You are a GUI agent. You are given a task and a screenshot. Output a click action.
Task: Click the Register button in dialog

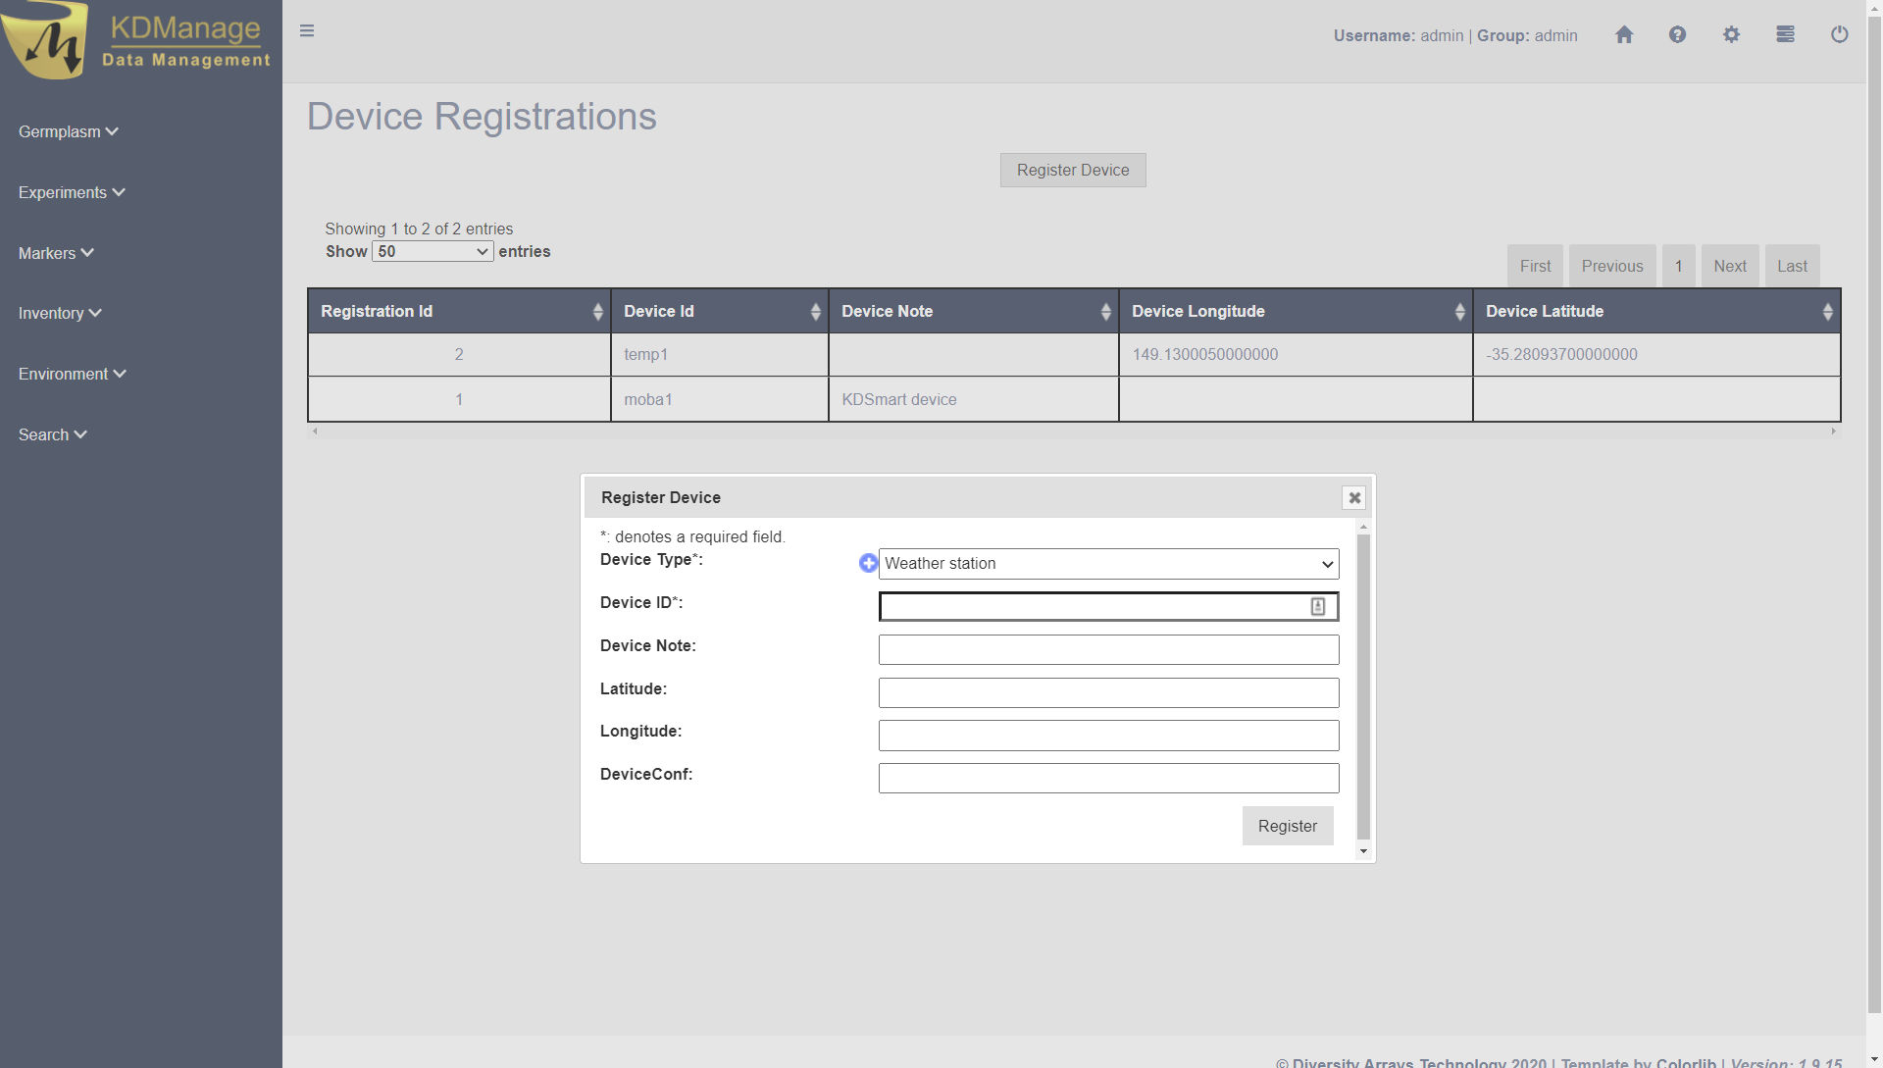1287,826
